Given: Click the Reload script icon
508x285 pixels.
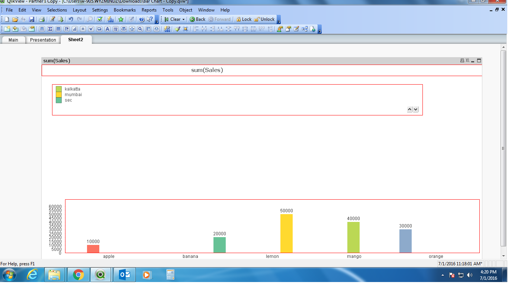Looking at the screenshot, I should coord(61,19).
